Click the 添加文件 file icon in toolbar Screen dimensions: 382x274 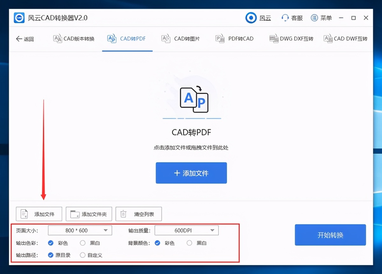(x=23, y=214)
